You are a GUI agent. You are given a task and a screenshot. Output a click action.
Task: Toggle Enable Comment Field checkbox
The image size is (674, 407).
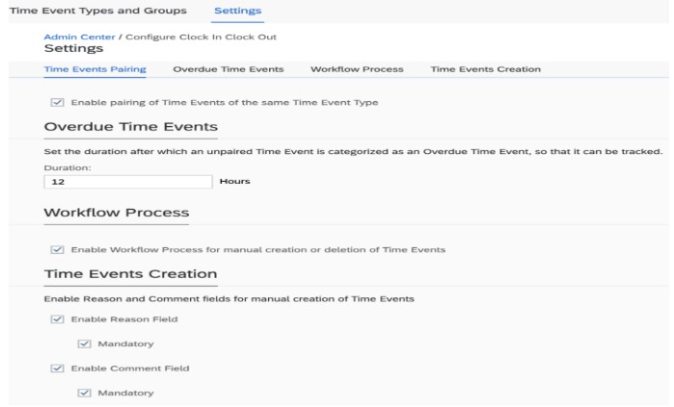57,369
